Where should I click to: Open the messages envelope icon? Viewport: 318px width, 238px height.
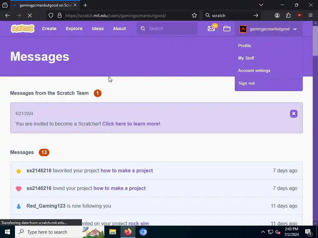pyautogui.click(x=211, y=29)
